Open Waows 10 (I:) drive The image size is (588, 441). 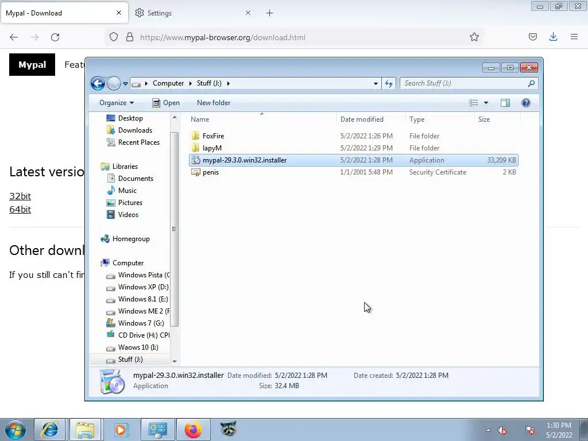[133, 347]
